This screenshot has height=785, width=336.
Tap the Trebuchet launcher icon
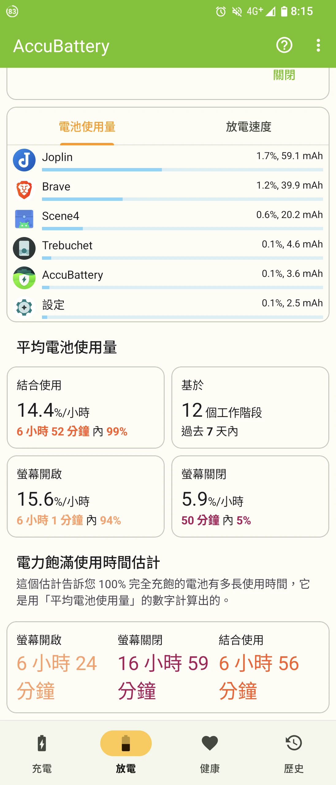coord(24,248)
